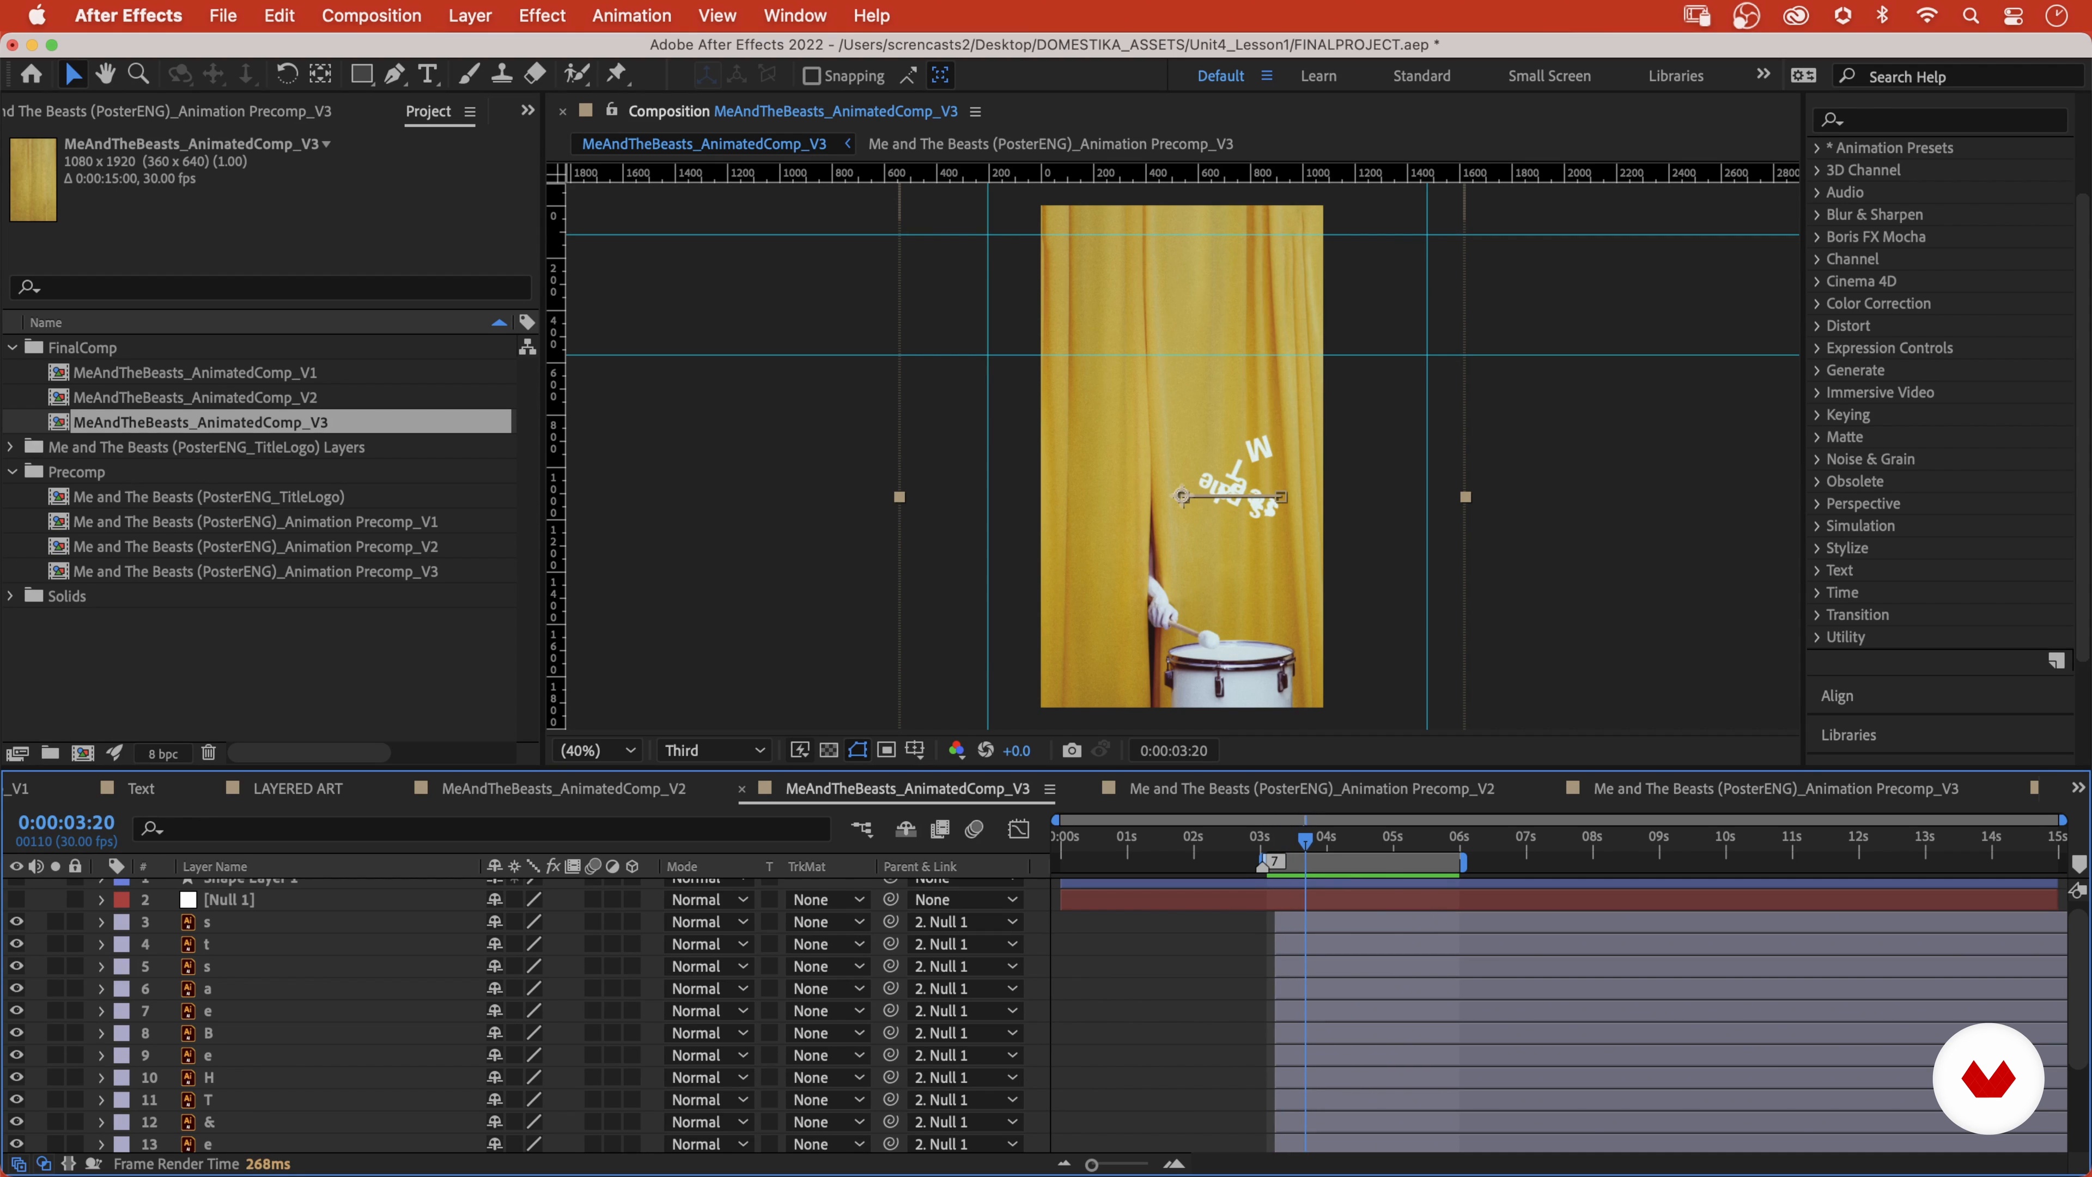Select the Clone Stamp tool

tap(502, 75)
